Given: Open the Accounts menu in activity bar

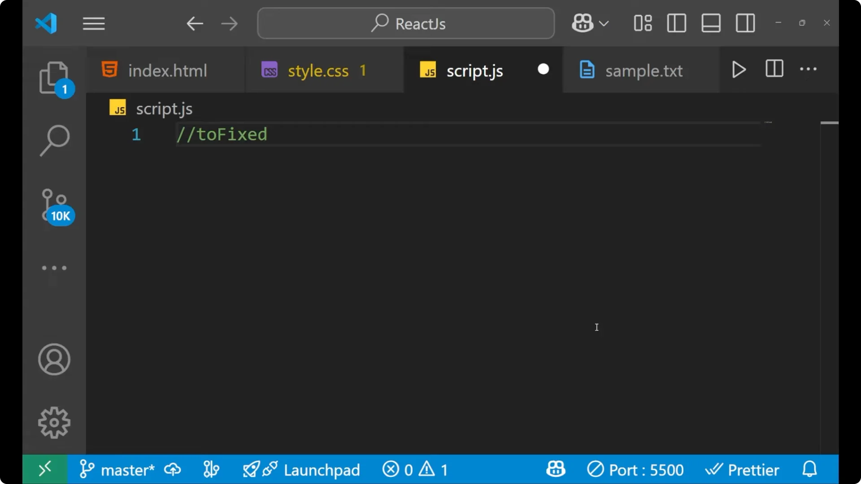Looking at the screenshot, I should pos(54,359).
